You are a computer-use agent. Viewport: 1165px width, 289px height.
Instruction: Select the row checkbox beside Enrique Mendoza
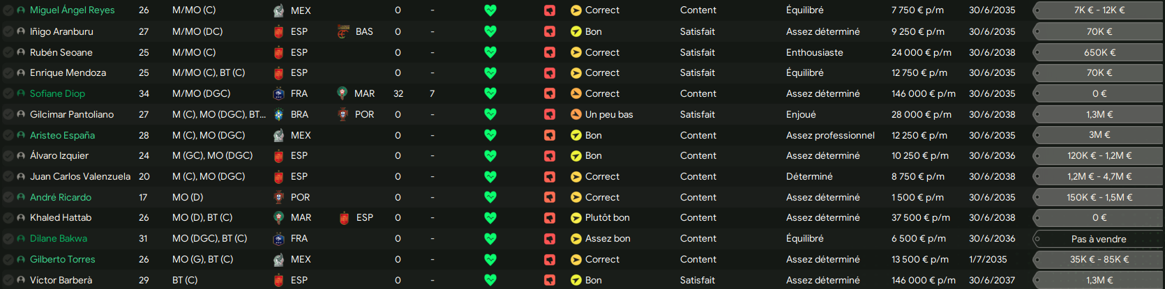pyautogui.click(x=8, y=72)
